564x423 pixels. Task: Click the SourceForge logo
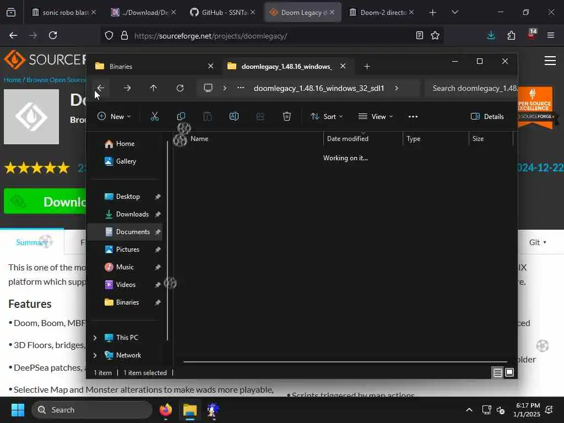pos(45,59)
